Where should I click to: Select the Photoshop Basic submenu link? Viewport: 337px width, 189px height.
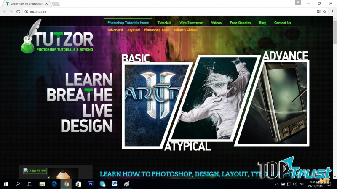[157, 30]
